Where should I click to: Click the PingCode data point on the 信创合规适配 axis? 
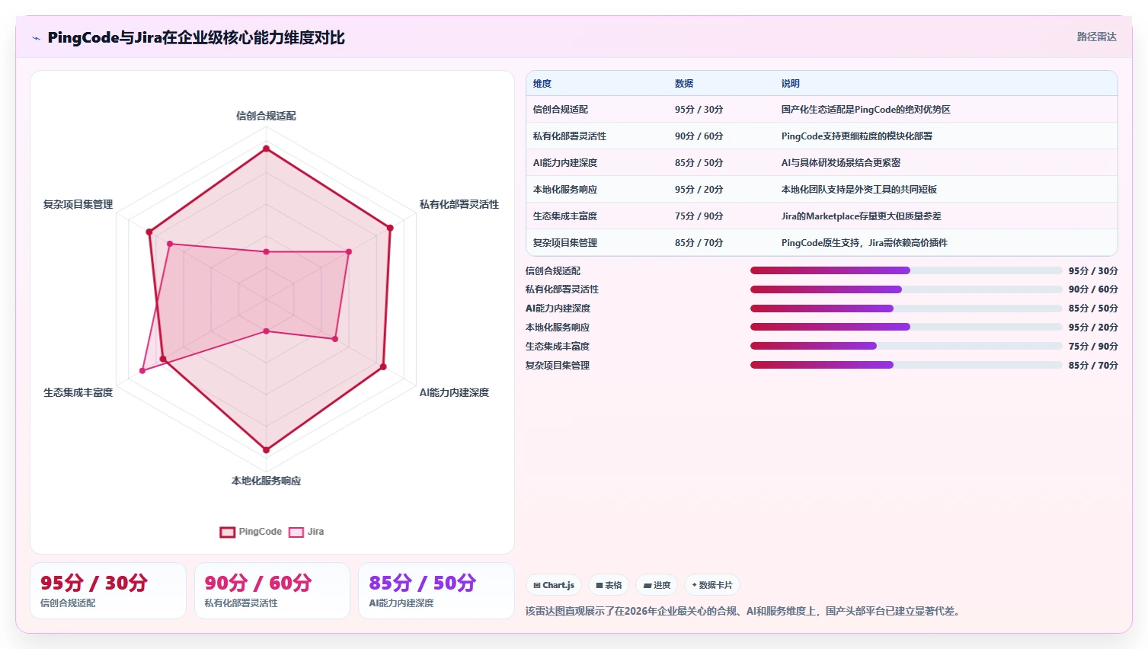[266, 149]
